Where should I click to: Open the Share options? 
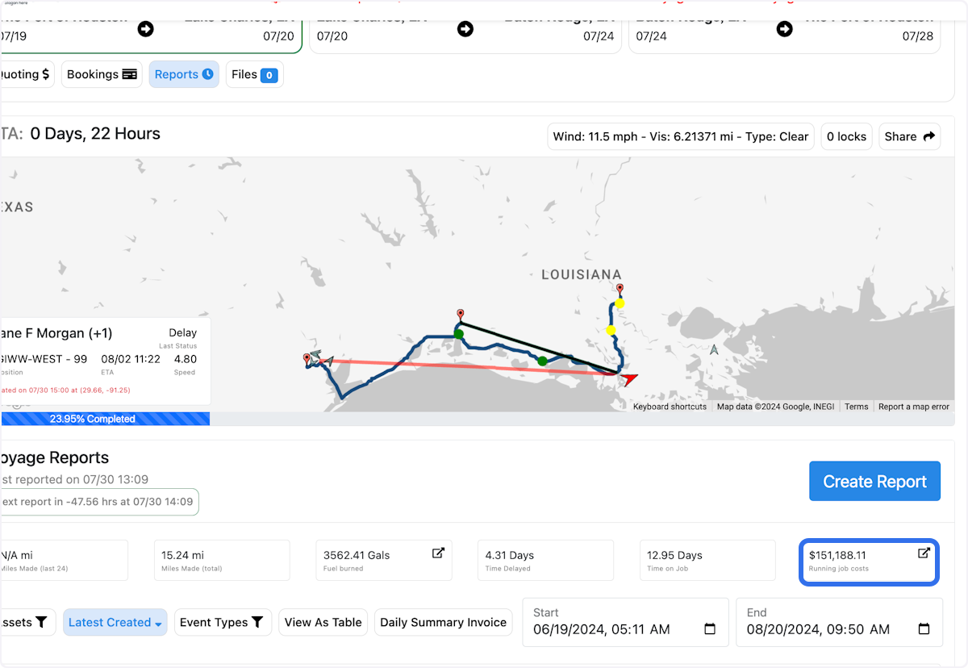tap(909, 136)
